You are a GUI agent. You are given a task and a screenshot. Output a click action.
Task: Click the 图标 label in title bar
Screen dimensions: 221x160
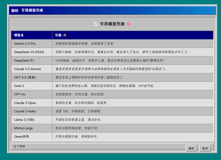[x=15, y=11]
